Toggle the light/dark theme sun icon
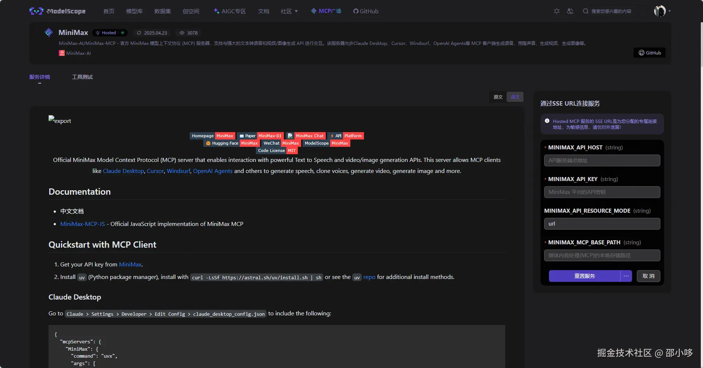Screen dimensions: 703x368 (x=557, y=11)
